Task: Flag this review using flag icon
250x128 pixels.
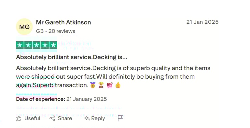Action: (120, 118)
